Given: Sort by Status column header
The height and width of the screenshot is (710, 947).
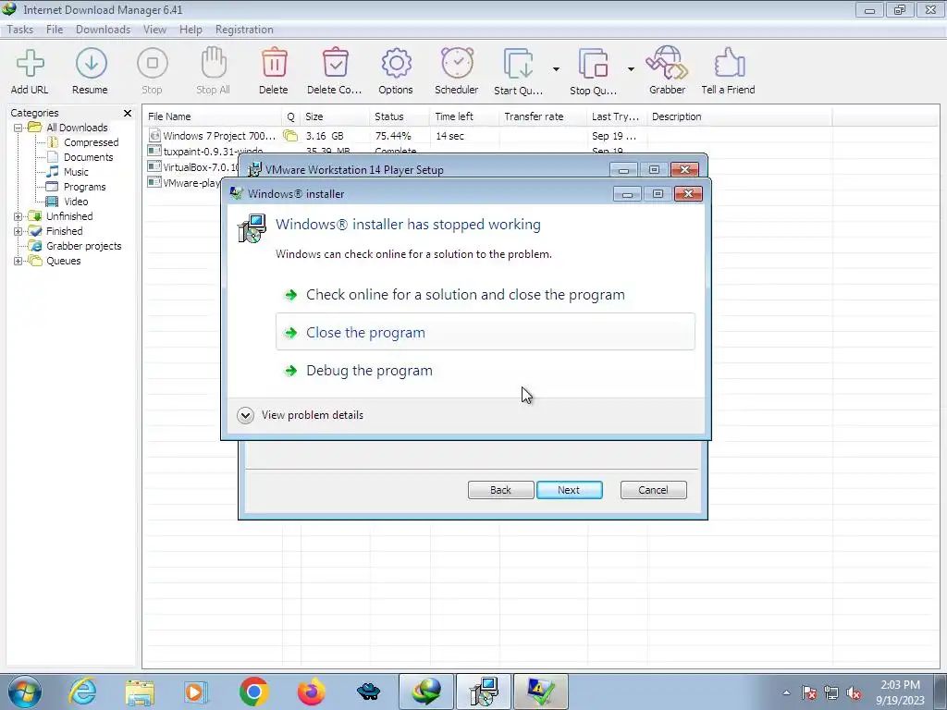Looking at the screenshot, I should point(400,116).
